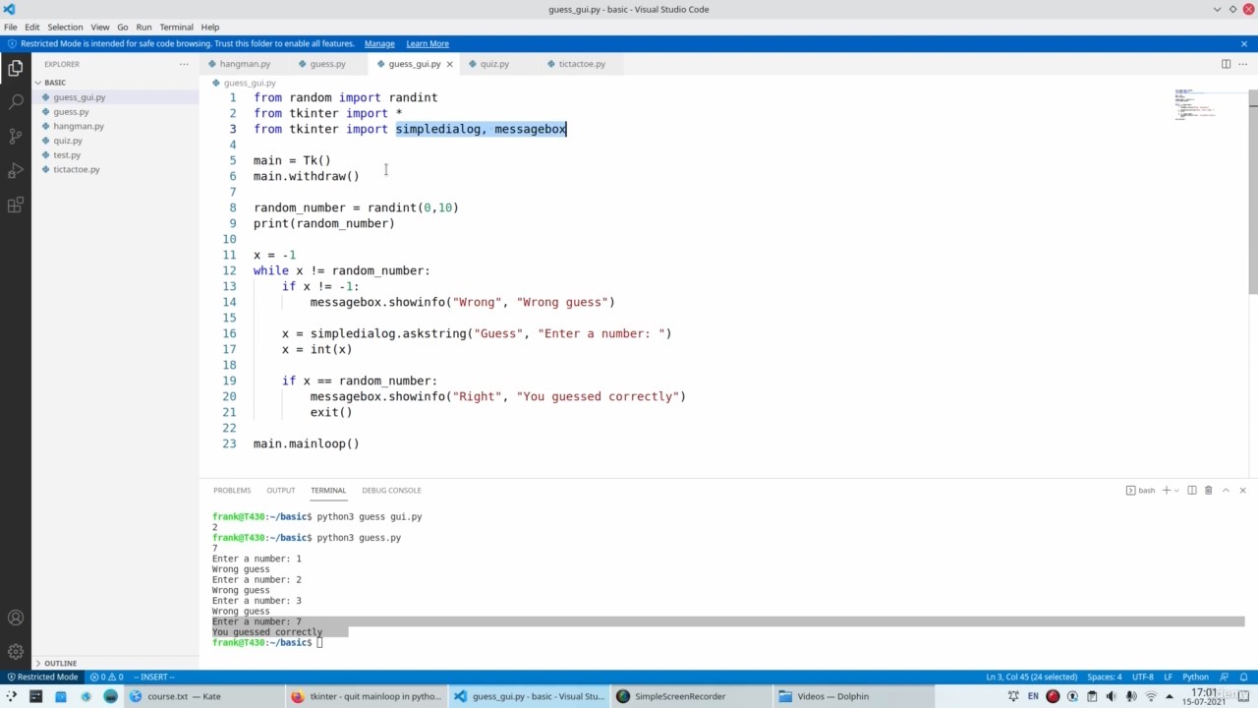Kill the terminal with trash icon
The height and width of the screenshot is (708, 1258).
1209,490
